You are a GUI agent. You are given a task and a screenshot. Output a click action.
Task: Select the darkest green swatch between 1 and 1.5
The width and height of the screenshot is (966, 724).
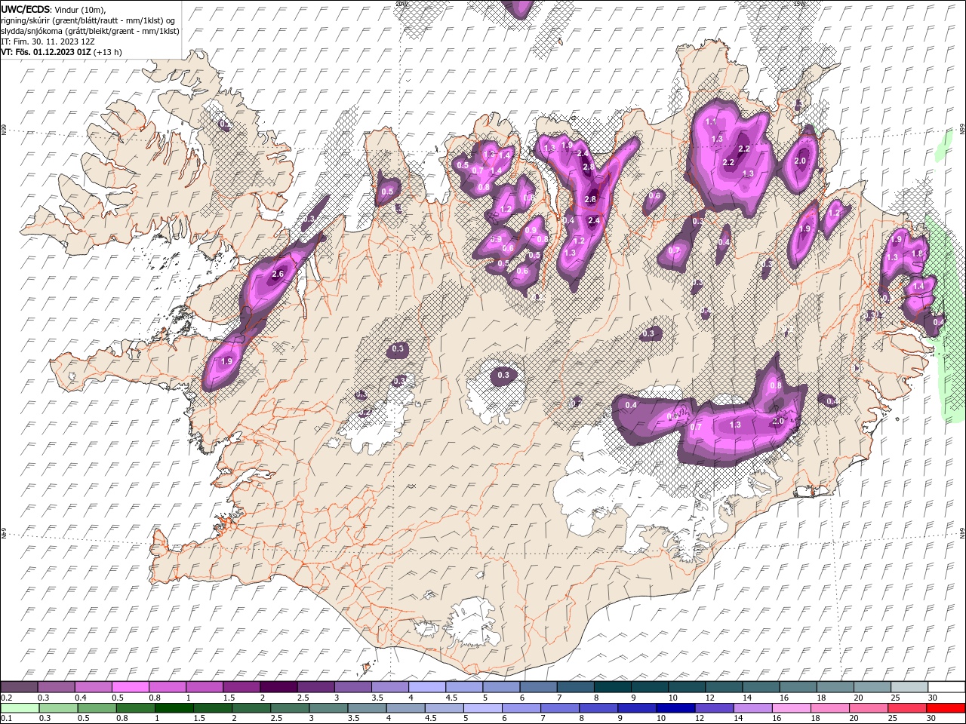(x=174, y=708)
